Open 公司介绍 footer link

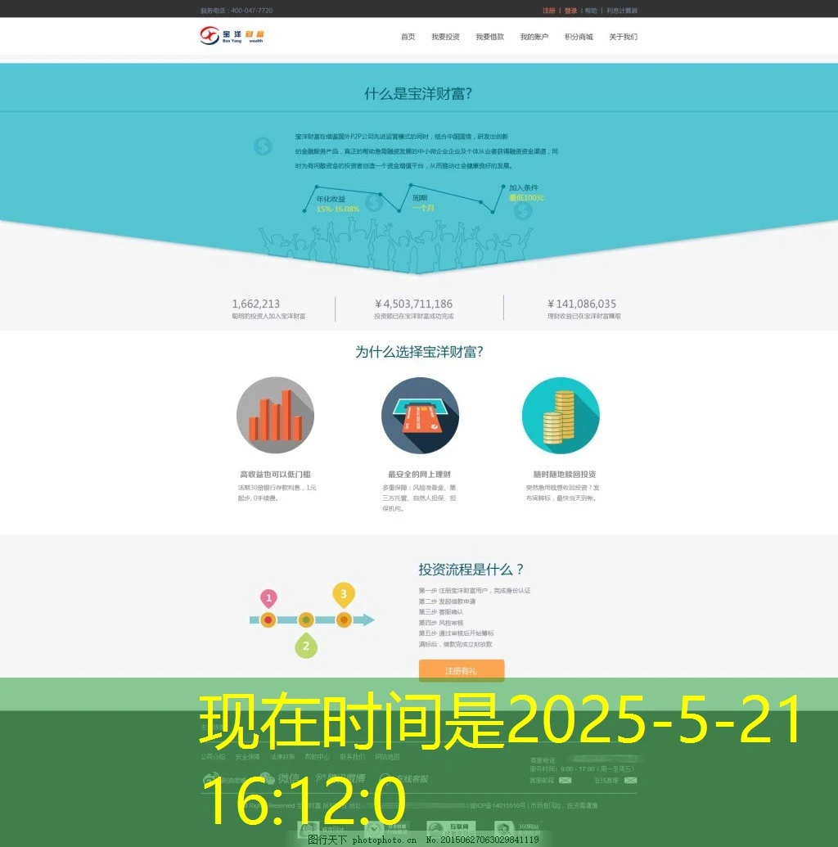(213, 757)
